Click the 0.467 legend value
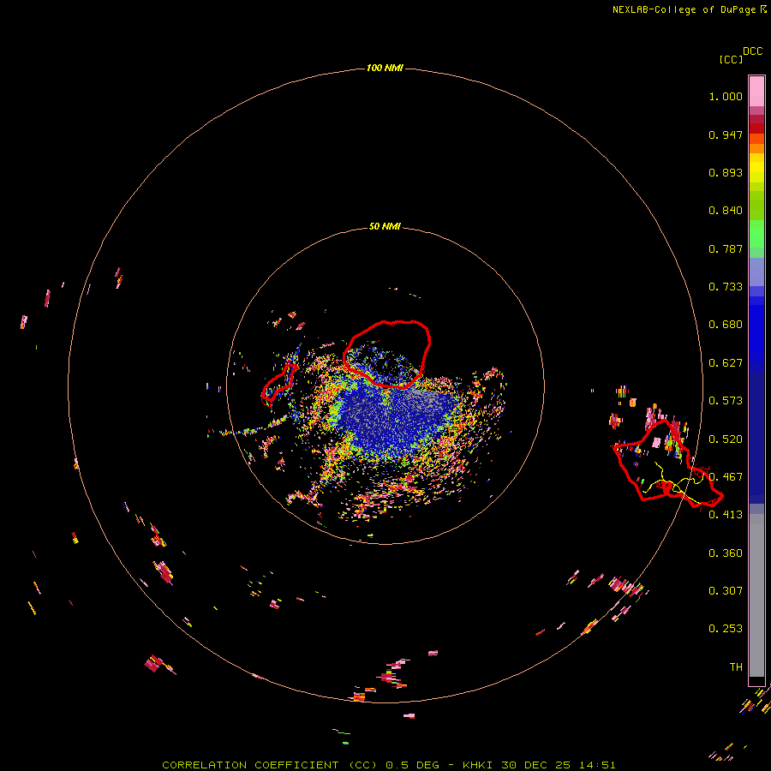This screenshot has height=771, width=771. (x=726, y=477)
